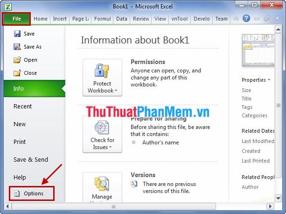Viewport: 286px width, 214px height.
Task: Click the vertical scrollbar down arrow
Action: (278, 198)
